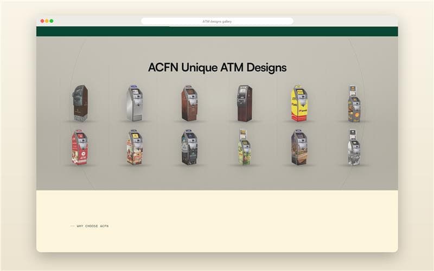Select the green floral ATM with topper sign
This screenshot has height=271, width=434.
point(245,147)
